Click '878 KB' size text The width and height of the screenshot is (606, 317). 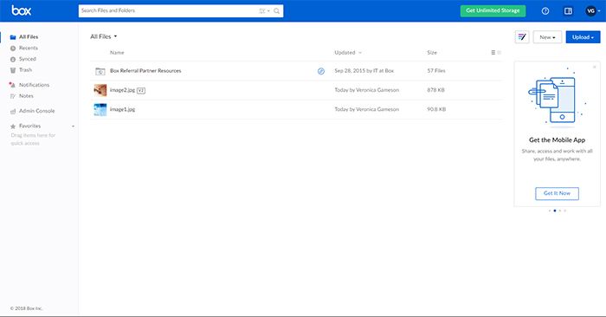tap(435, 90)
